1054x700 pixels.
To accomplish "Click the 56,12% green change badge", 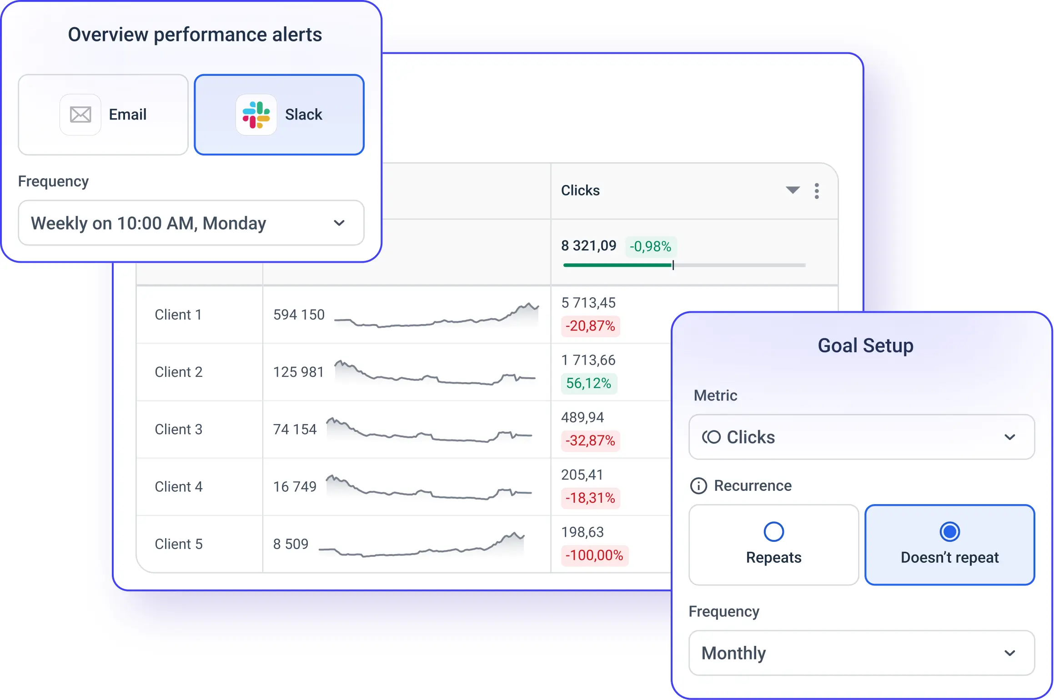I will pos(588,384).
